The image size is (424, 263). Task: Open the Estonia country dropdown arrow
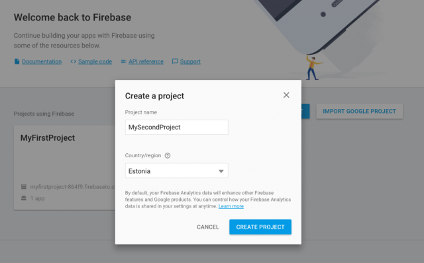[221, 171]
